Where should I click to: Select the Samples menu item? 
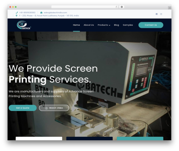pyautogui.click(x=128, y=25)
